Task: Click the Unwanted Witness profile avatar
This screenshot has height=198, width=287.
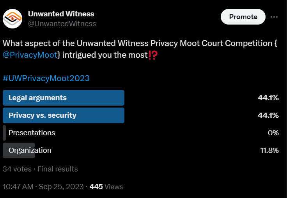Action: (12, 18)
